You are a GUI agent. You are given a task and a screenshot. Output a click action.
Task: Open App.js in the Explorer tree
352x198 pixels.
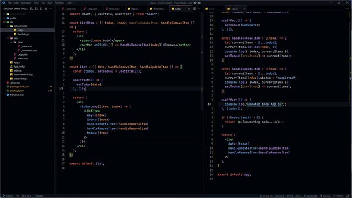coord(28,62)
